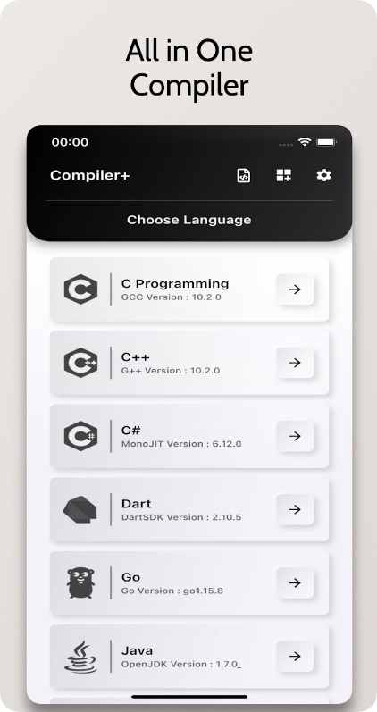Select the Dart language card label

(x=137, y=504)
